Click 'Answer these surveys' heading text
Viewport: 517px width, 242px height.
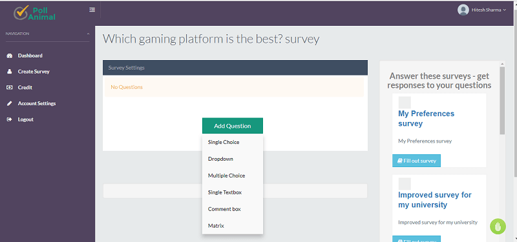coord(439,81)
